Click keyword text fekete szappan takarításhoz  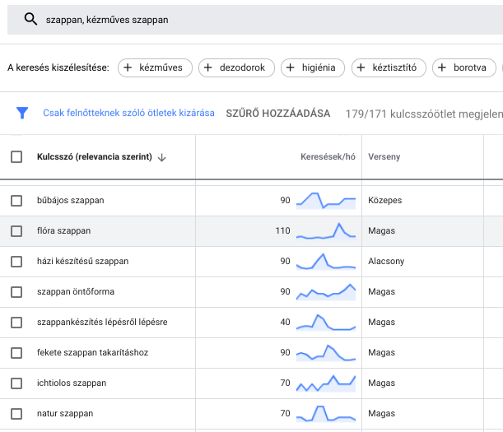tap(93, 353)
